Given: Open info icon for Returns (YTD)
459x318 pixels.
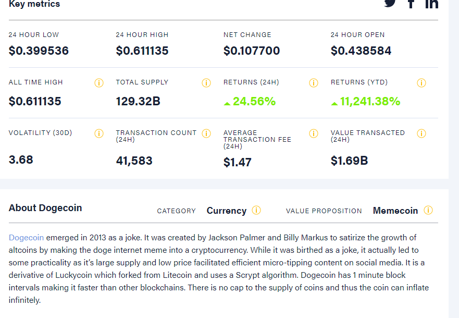Looking at the screenshot, I should click(x=421, y=83).
